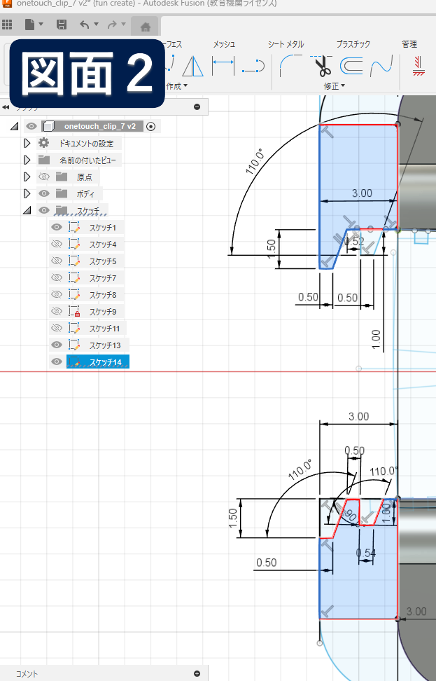Select スケッチ13 in the browser tree

coord(105,345)
